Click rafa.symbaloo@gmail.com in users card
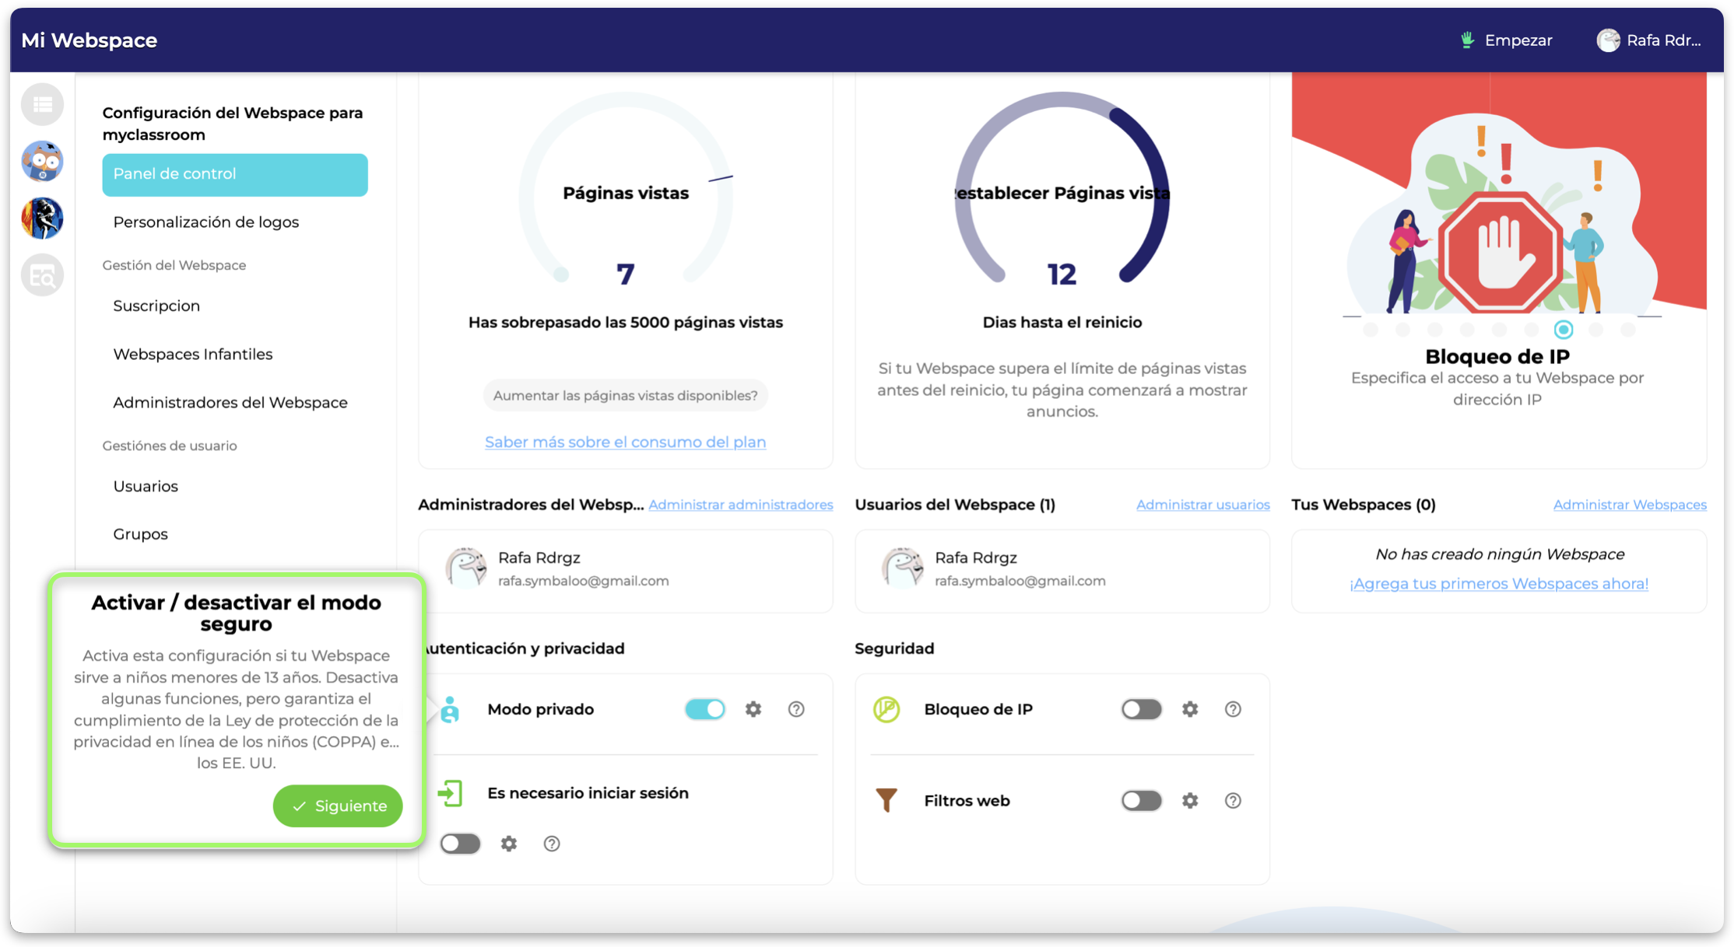Image resolution: width=1734 pixels, height=947 pixels. point(1020,581)
